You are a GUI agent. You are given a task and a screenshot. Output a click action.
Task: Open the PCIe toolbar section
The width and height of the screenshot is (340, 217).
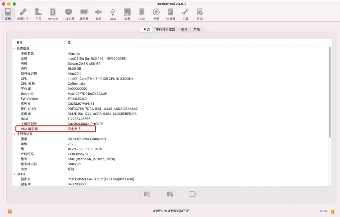141,14
